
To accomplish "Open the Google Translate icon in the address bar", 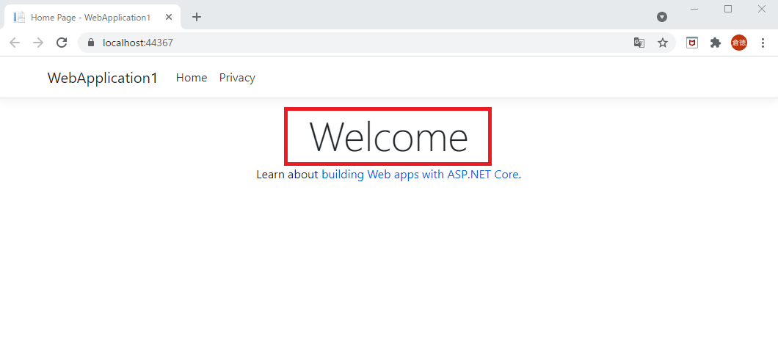I will 639,43.
